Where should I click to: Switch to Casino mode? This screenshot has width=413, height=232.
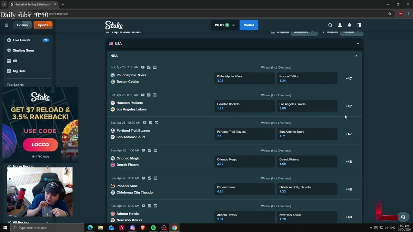22,25
